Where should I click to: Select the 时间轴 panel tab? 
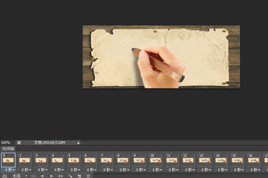(x=8, y=148)
